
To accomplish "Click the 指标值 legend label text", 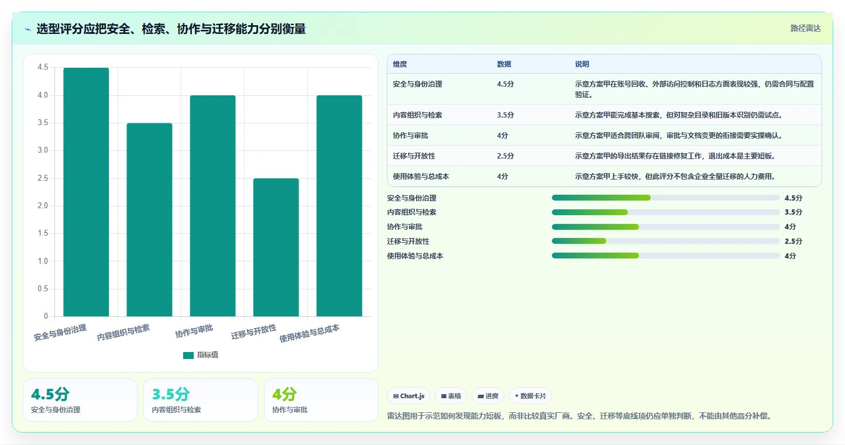I will (208, 355).
